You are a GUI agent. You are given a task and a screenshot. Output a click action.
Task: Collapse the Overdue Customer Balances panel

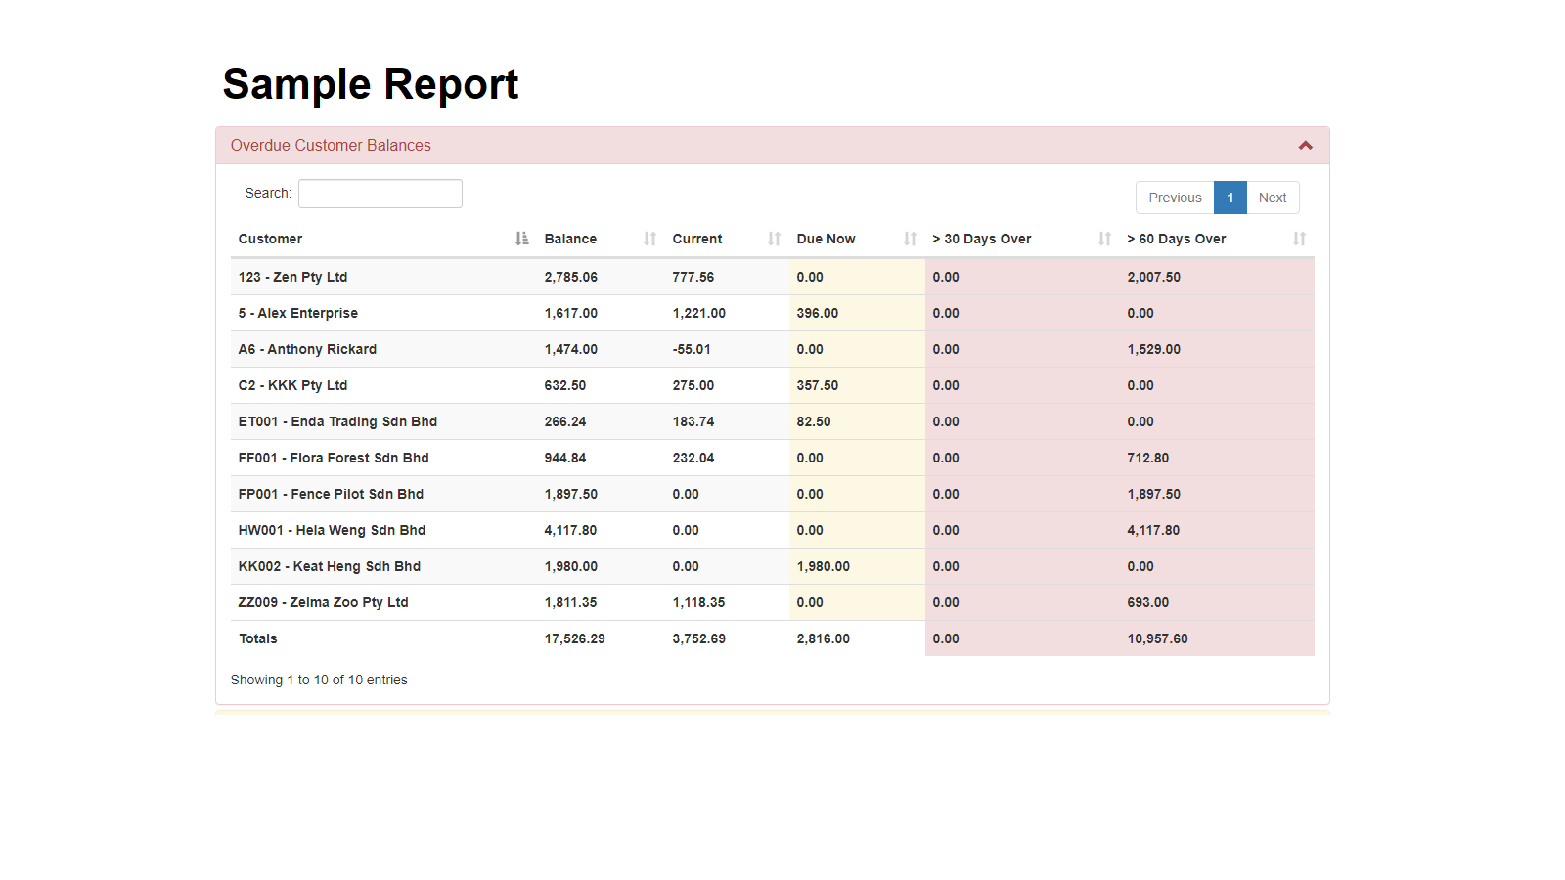[x=1305, y=146]
